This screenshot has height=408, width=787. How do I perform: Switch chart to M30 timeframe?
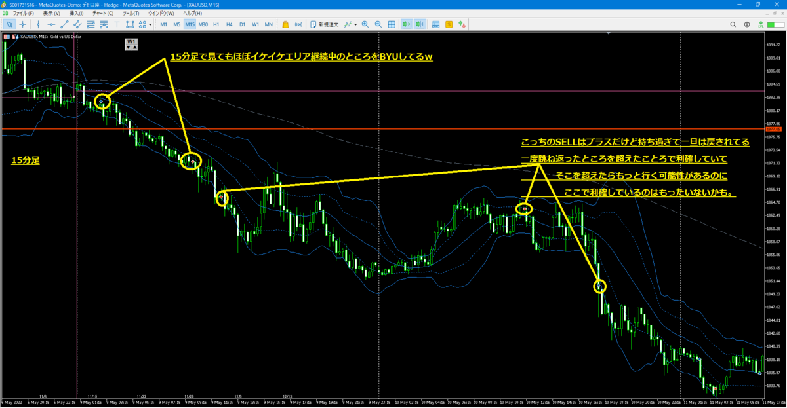(x=203, y=24)
